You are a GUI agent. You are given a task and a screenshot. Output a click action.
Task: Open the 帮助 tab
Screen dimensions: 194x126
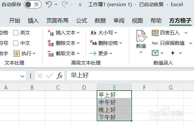(156, 20)
